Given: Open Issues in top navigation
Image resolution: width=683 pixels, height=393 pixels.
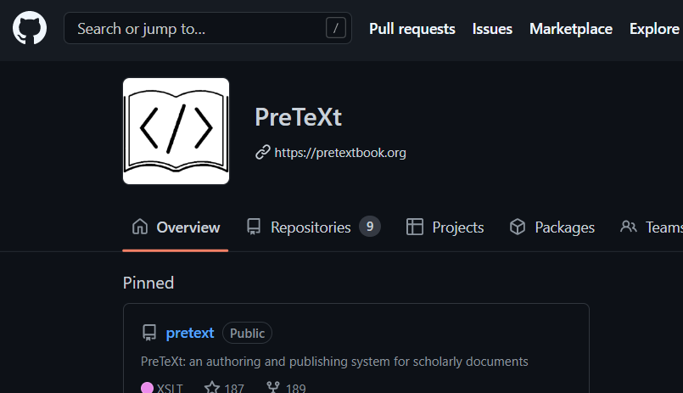Looking at the screenshot, I should [492, 29].
